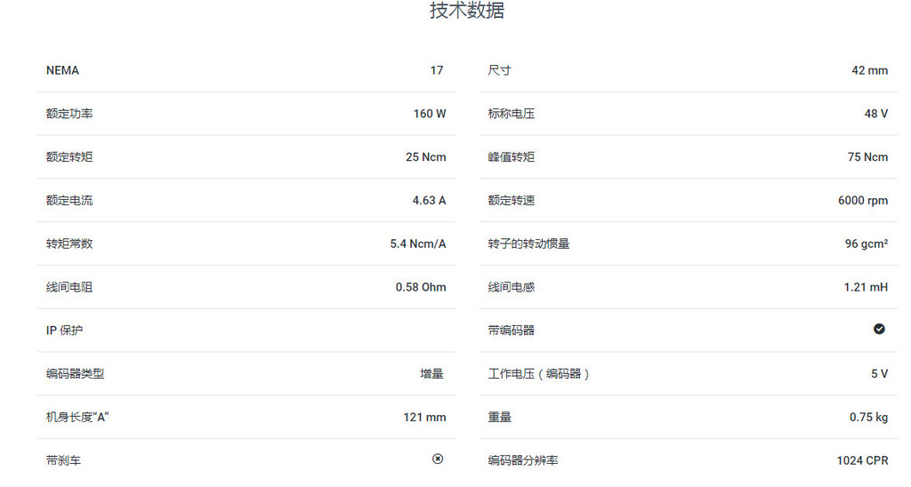Click the 技术数据 heading
Image resolution: width=911 pixels, height=487 pixels.
click(x=467, y=12)
